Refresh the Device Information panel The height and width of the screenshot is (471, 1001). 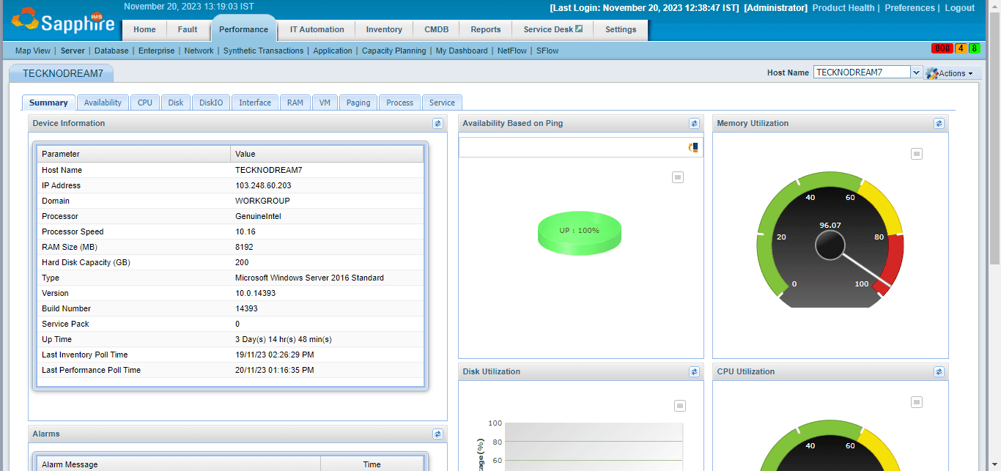[x=437, y=124]
